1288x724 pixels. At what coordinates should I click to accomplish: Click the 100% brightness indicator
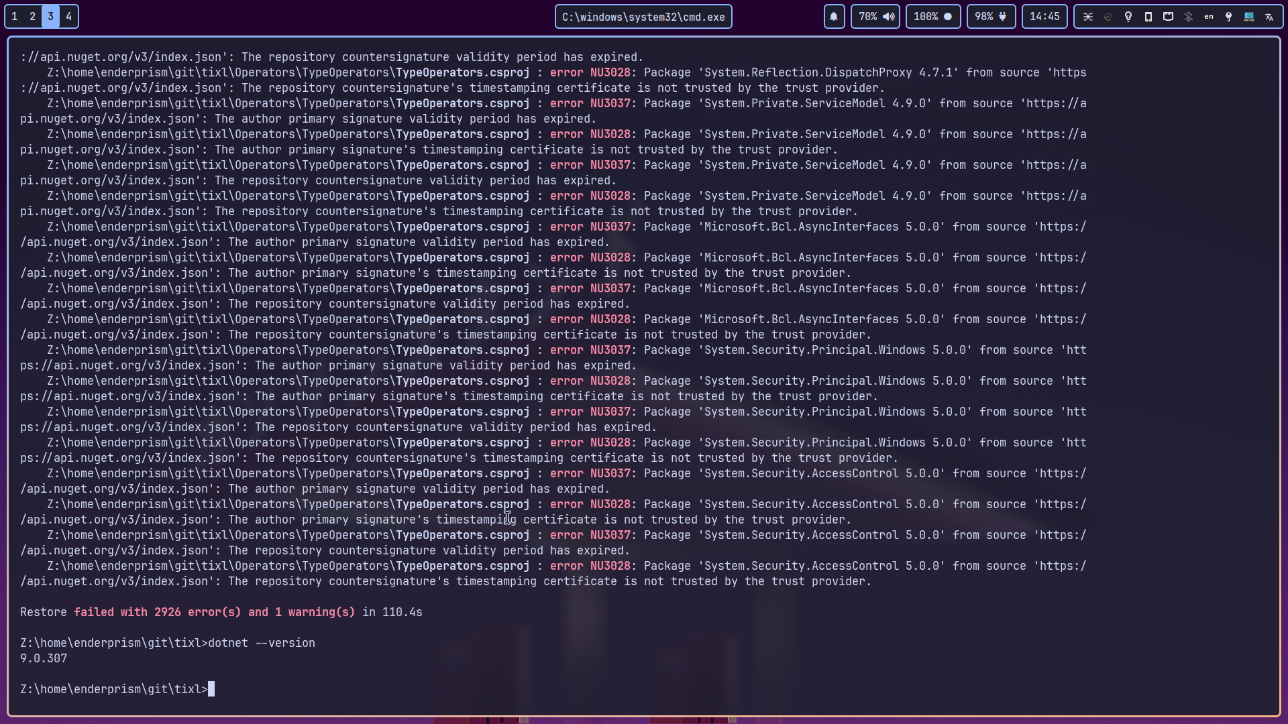pos(932,17)
